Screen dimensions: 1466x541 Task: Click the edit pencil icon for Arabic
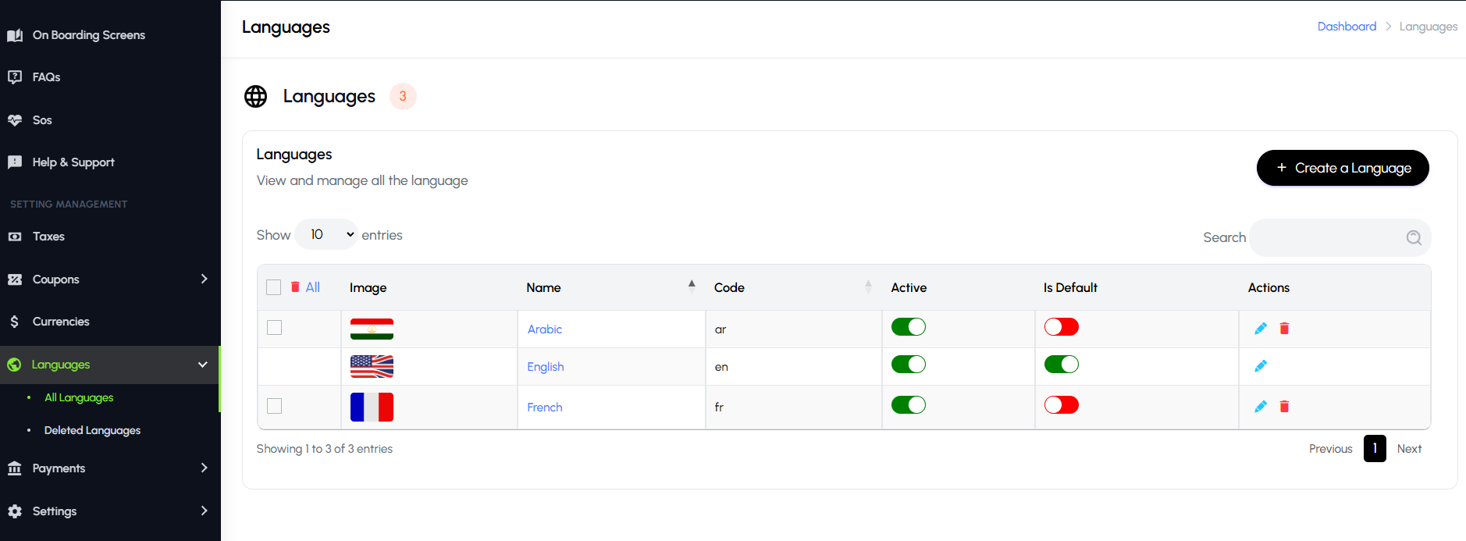(x=1260, y=329)
